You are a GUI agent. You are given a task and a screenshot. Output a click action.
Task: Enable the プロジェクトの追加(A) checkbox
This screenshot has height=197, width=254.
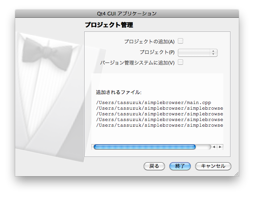(181, 41)
